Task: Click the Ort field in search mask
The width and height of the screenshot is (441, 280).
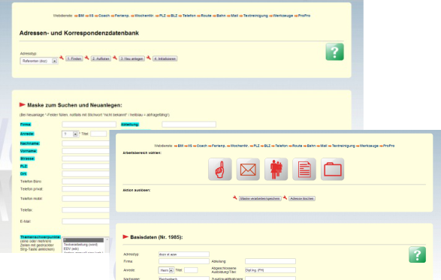Action: click(86, 173)
